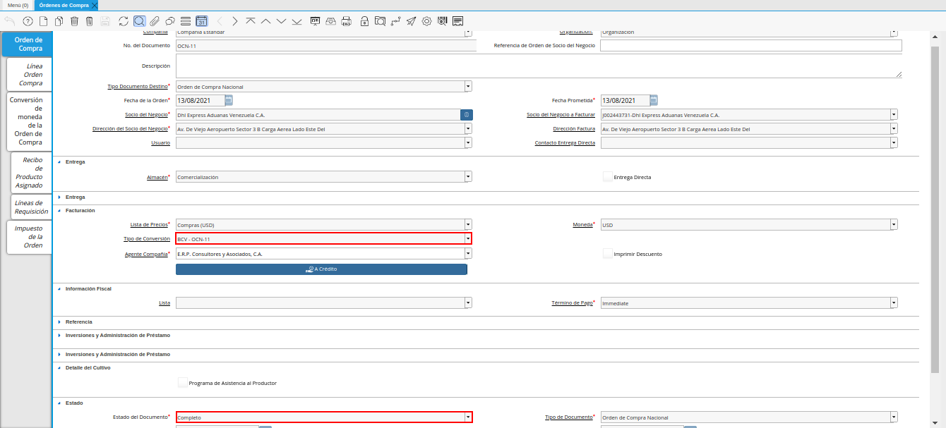Expand the Referencia section

[78, 322]
